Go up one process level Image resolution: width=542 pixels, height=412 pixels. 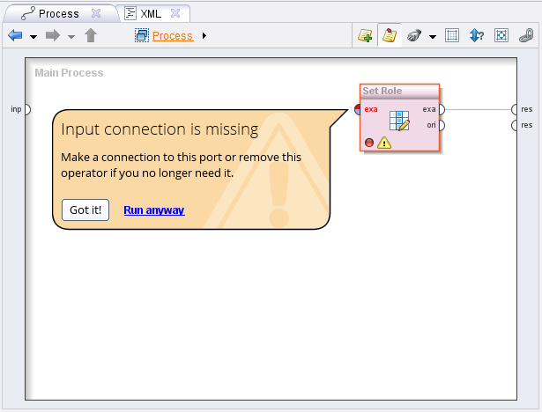pos(90,36)
